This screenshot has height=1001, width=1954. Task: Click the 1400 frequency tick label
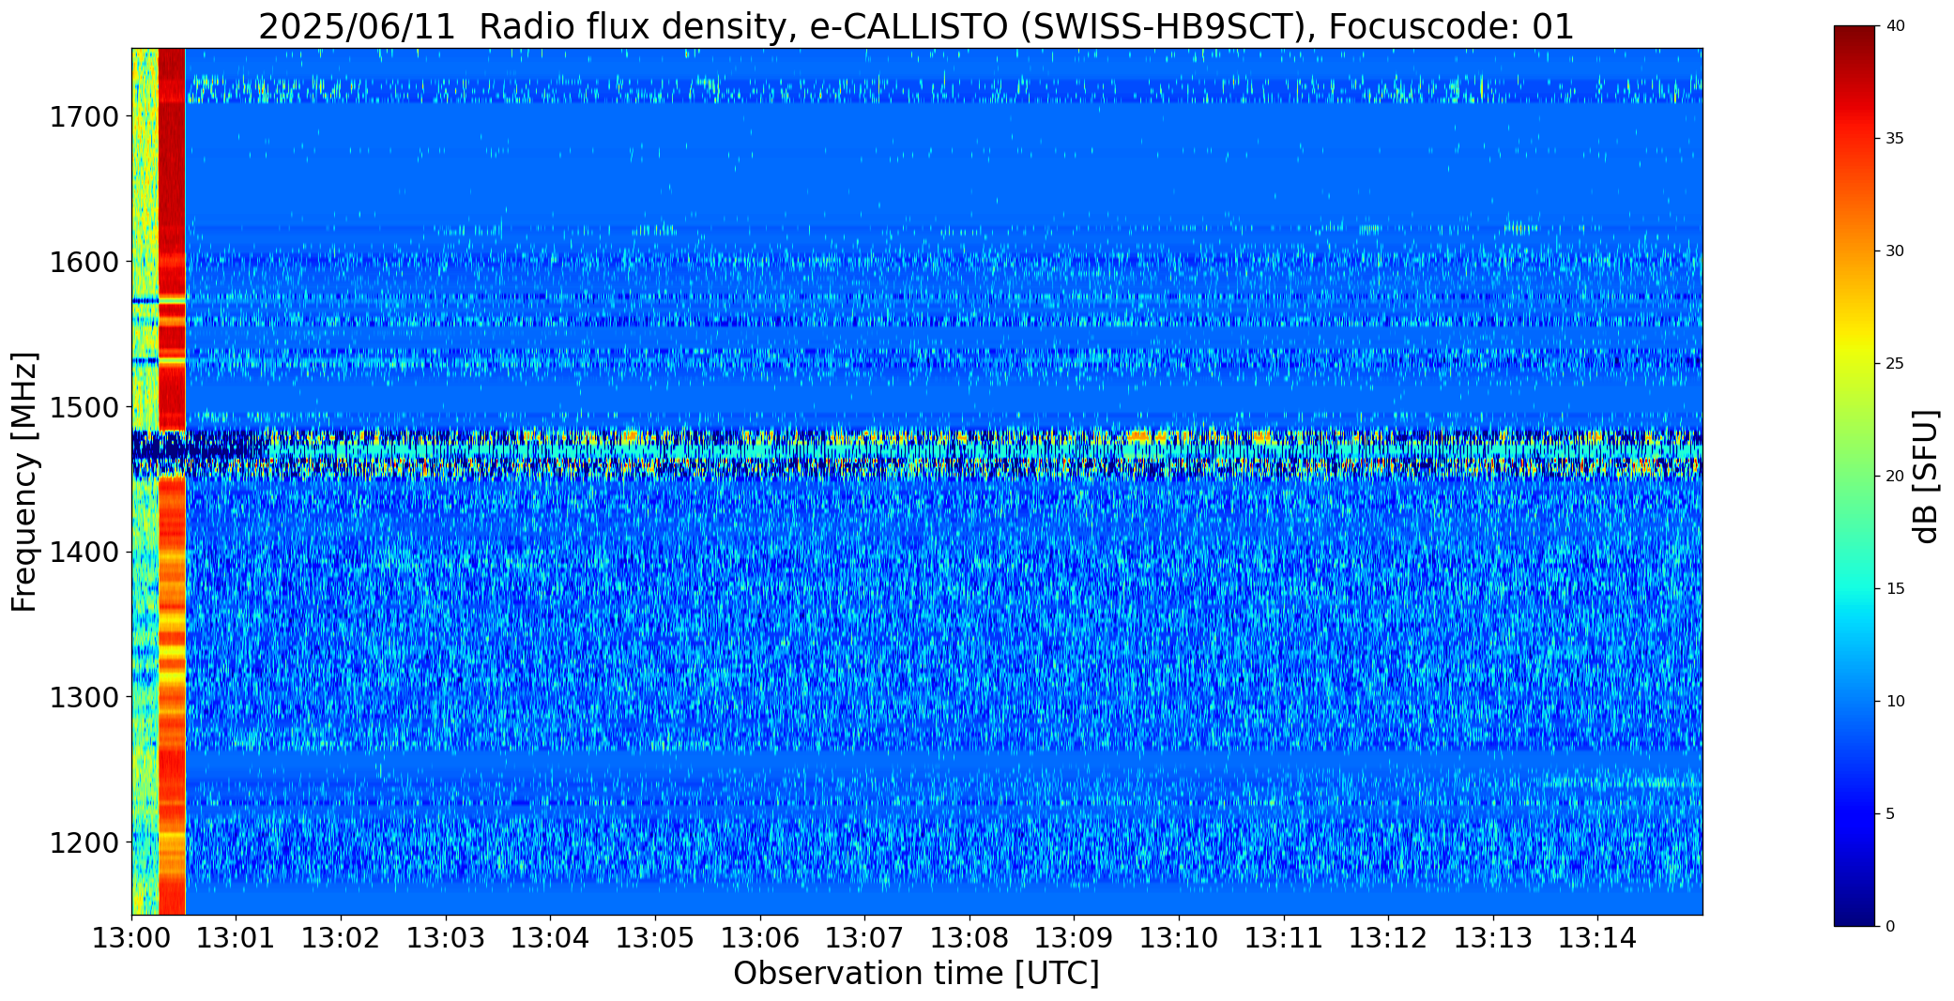84,553
